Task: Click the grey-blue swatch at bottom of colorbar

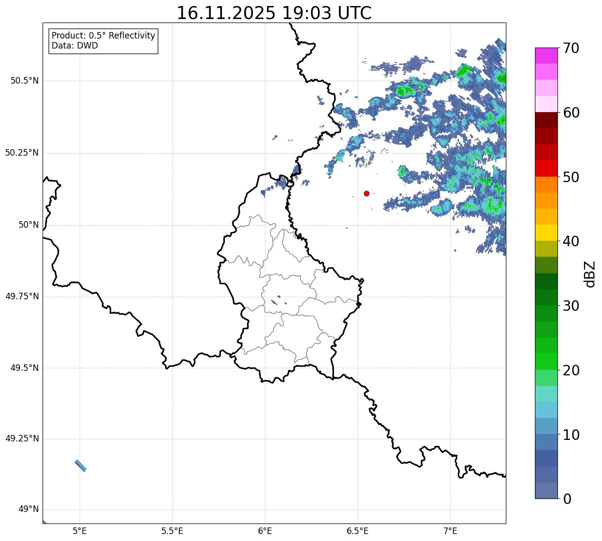Action: point(546,490)
